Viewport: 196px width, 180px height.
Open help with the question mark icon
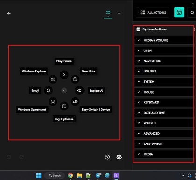click(x=107, y=157)
